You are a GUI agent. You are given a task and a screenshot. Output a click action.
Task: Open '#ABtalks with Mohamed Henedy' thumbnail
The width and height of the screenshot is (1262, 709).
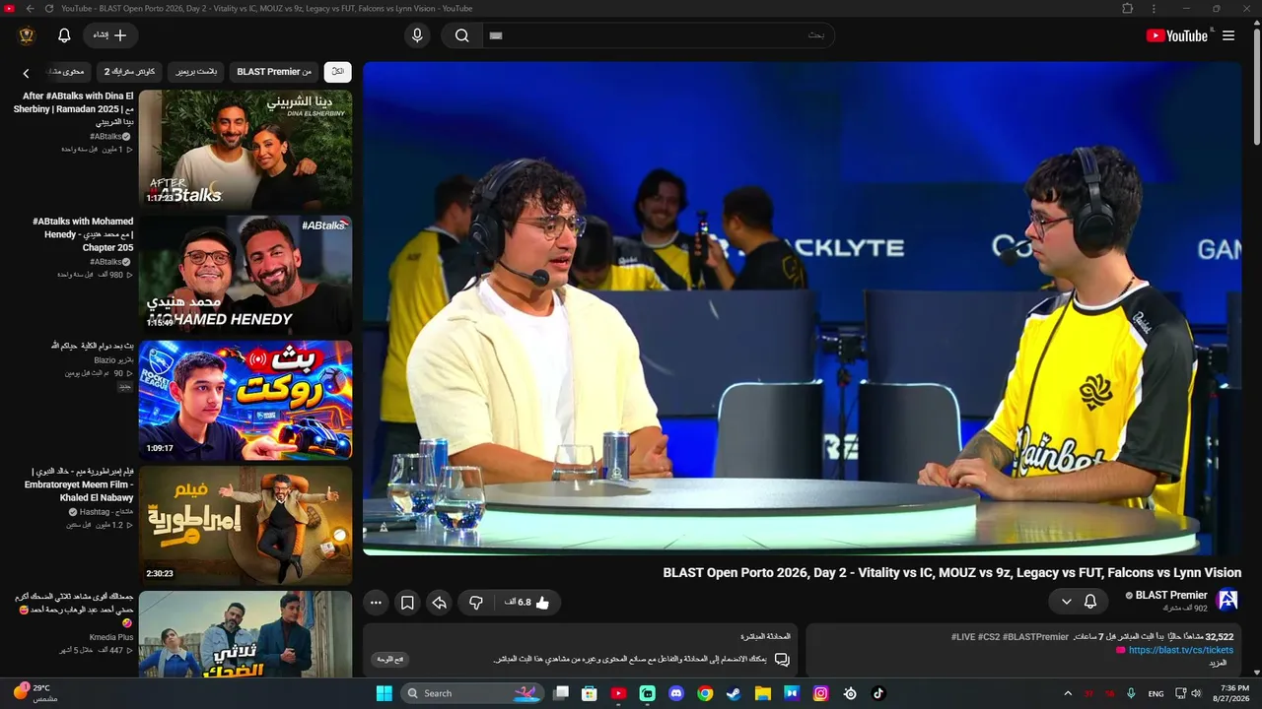click(x=245, y=274)
